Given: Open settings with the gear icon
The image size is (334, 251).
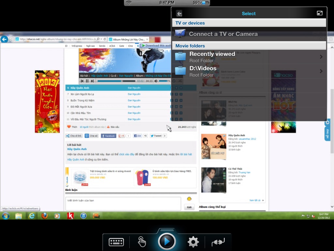Looking at the screenshot, I should tap(193, 242).
